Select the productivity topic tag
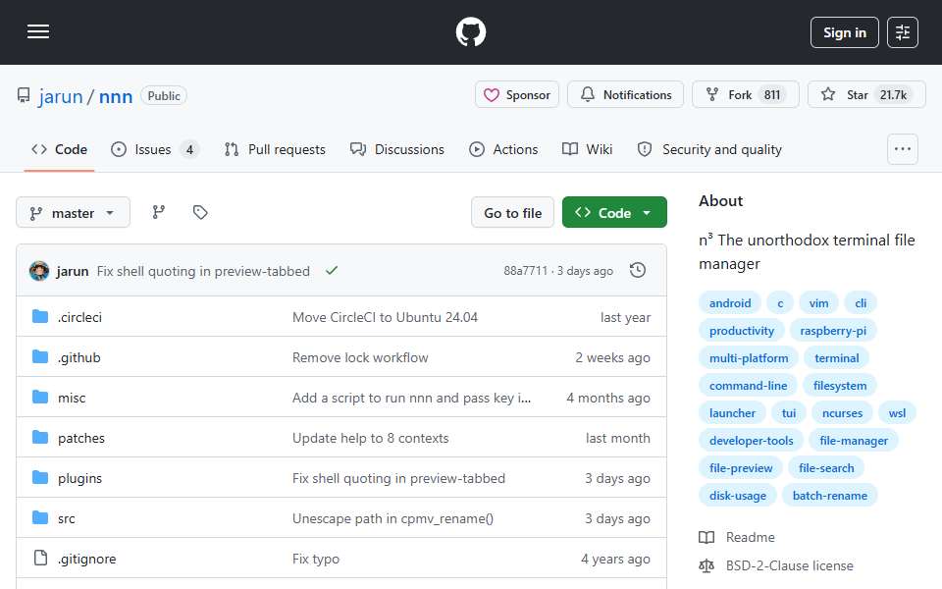The height and width of the screenshot is (589, 942). (742, 331)
